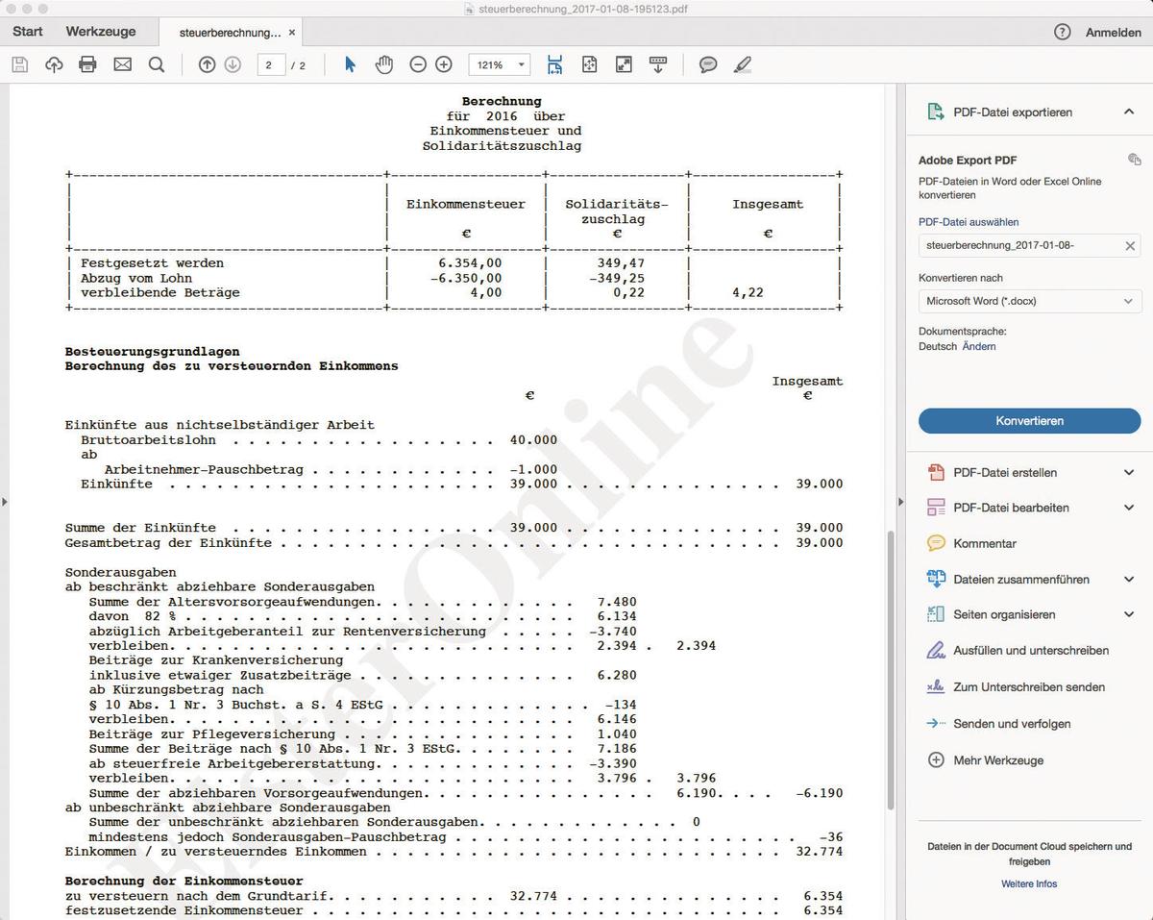
Task: Click the upload to cloud icon
Action: point(54,64)
